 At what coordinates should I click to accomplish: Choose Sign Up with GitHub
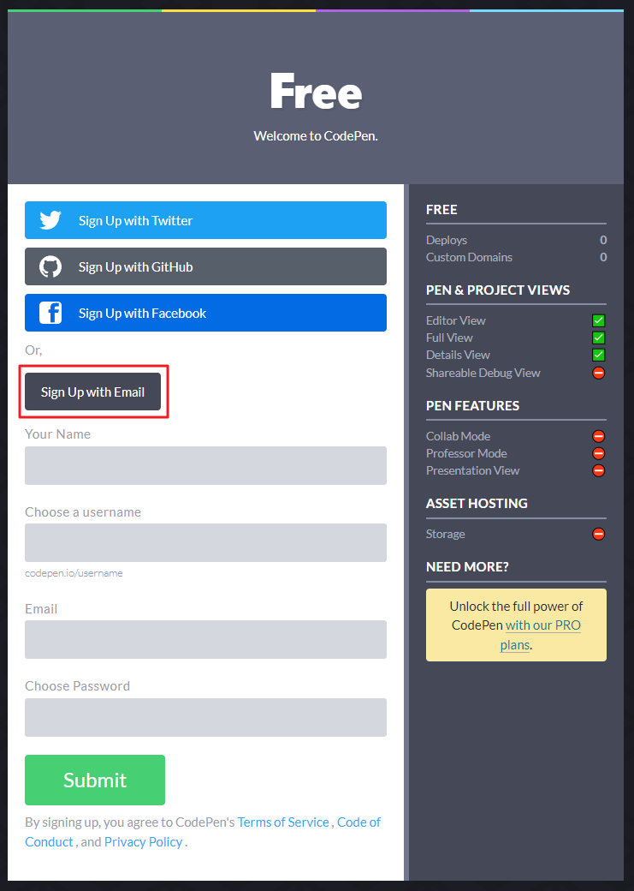[205, 266]
